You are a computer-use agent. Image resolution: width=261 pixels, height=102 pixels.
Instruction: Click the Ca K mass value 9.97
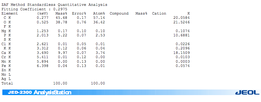point(63,53)
